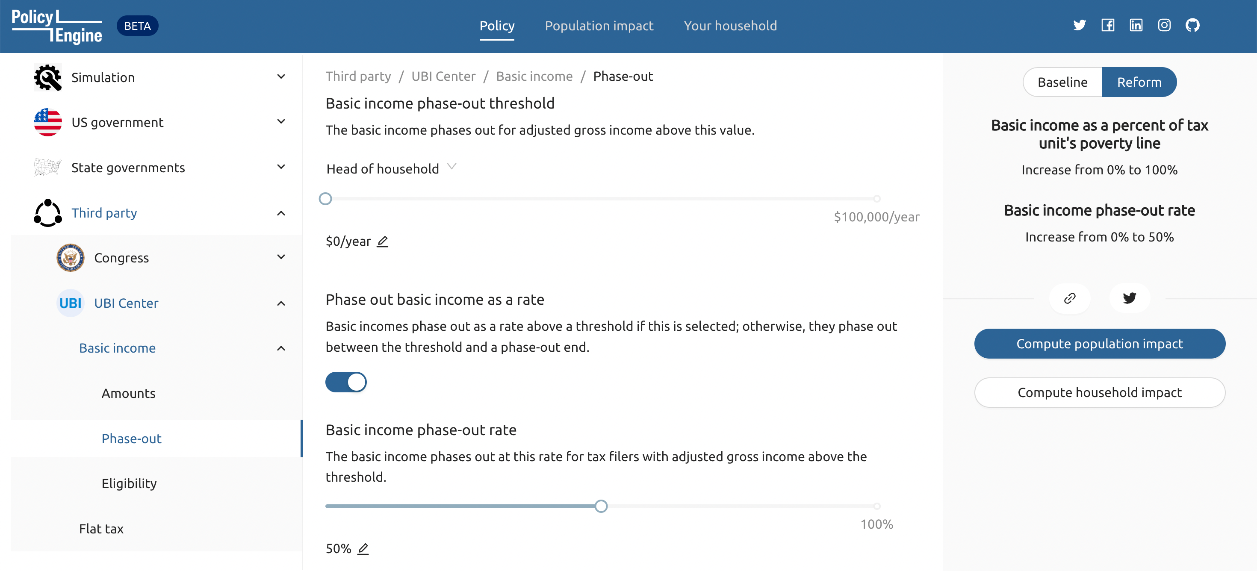Switch to the Policy tab

(x=497, y=25)
